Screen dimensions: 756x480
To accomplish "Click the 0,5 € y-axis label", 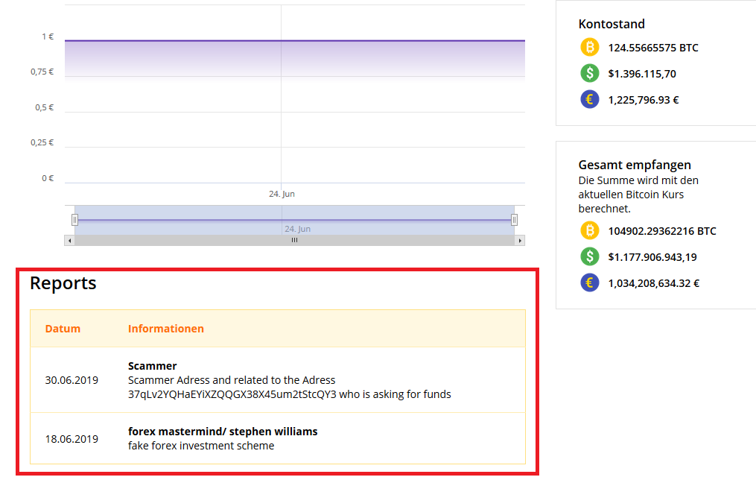I will click(x=45, y=107).
